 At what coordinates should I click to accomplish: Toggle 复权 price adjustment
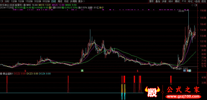151,2
